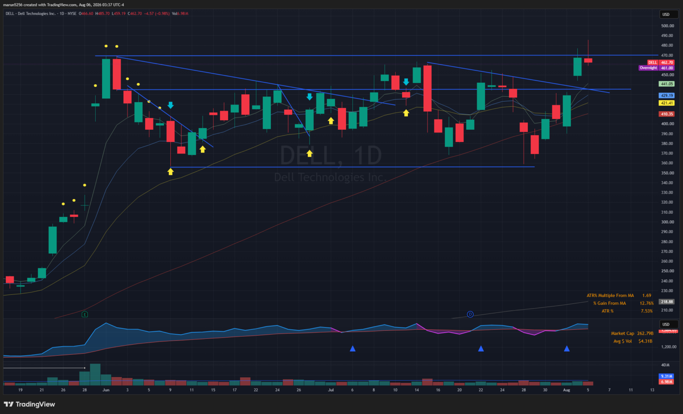The width and height of the screenshot is (683, 414).
Task: Click the gray 218.88 price label
Action: 667,302
